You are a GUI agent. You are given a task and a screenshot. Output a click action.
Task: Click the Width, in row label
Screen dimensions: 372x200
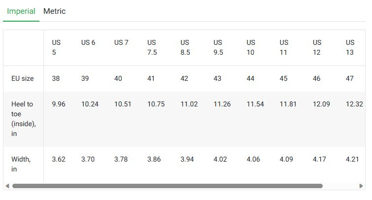click(x=21, y=164)
